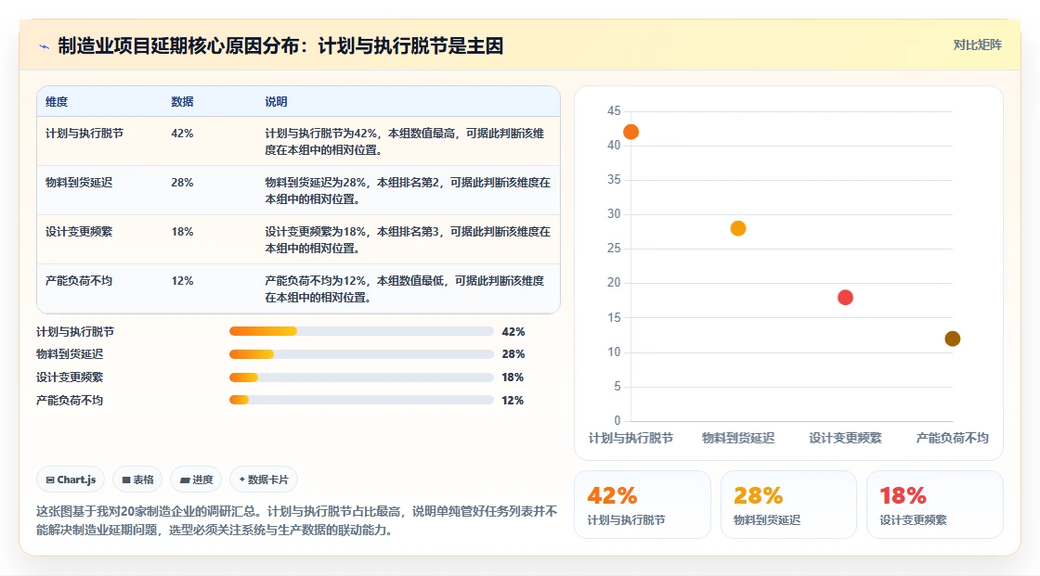1040x576 pixels.
Task: Click table cell 物料到货延迟
Action: tap(79, 183)
